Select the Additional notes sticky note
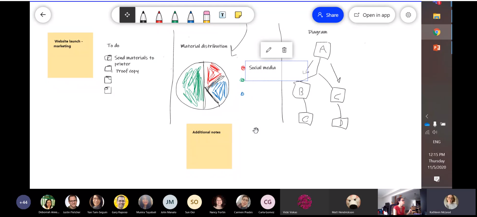The height and width of the screenshot is (217, 477). tap(209, 146)
